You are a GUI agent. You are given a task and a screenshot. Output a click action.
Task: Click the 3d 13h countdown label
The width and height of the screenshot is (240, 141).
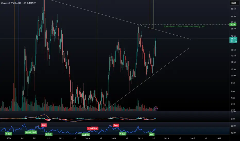pyautogui.click(x=234, y=41)
